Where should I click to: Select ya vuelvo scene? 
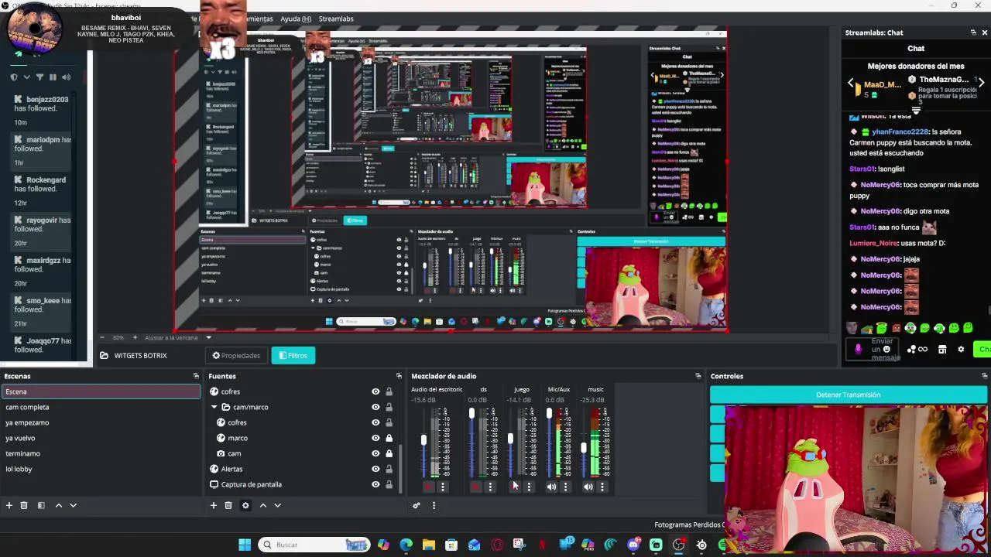click(101, 438)
